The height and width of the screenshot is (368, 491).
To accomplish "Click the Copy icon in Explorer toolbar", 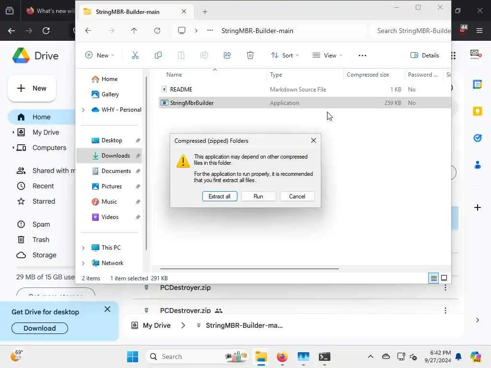I will point(158,56).
